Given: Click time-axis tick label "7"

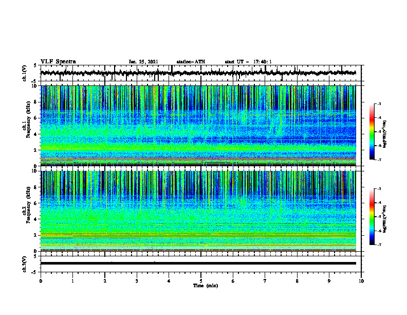Looking at the screenshot, I should [265, 281].
